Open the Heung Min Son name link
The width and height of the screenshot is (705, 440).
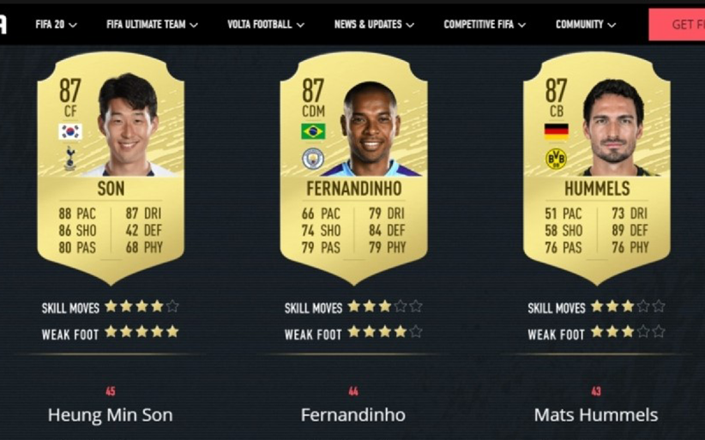tap(110, 415)
